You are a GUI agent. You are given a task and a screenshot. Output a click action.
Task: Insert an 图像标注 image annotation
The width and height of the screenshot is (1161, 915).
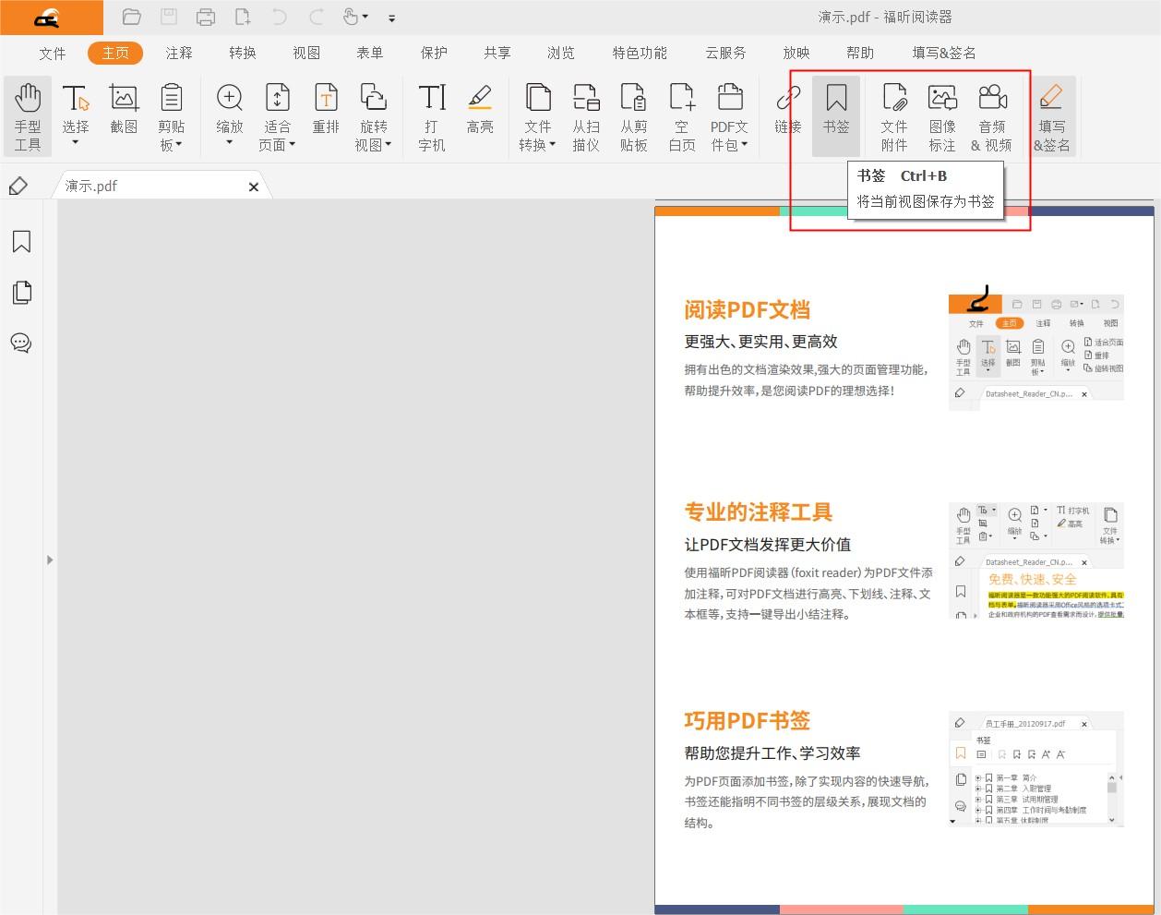pos(942,116)
